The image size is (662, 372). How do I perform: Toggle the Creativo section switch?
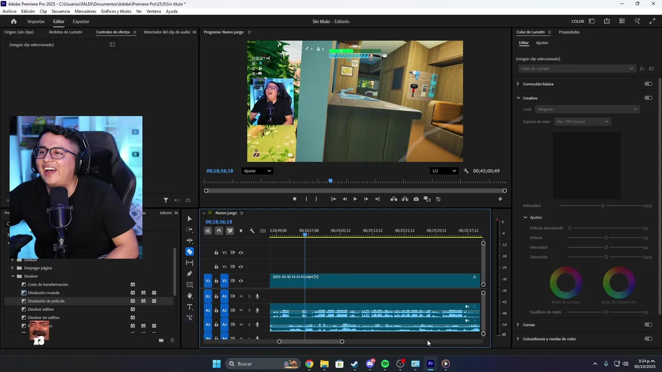tap(648, 98)
